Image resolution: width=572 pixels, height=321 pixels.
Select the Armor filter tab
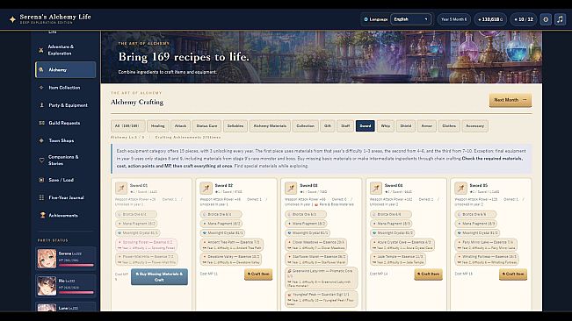(x=427, y=126)
